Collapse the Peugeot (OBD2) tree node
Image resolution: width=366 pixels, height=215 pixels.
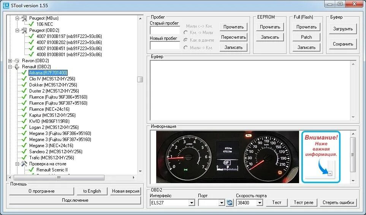[x=17, y=30]
